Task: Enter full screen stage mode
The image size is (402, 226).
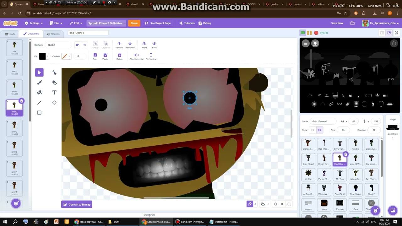Action: (x=397, y=33)
